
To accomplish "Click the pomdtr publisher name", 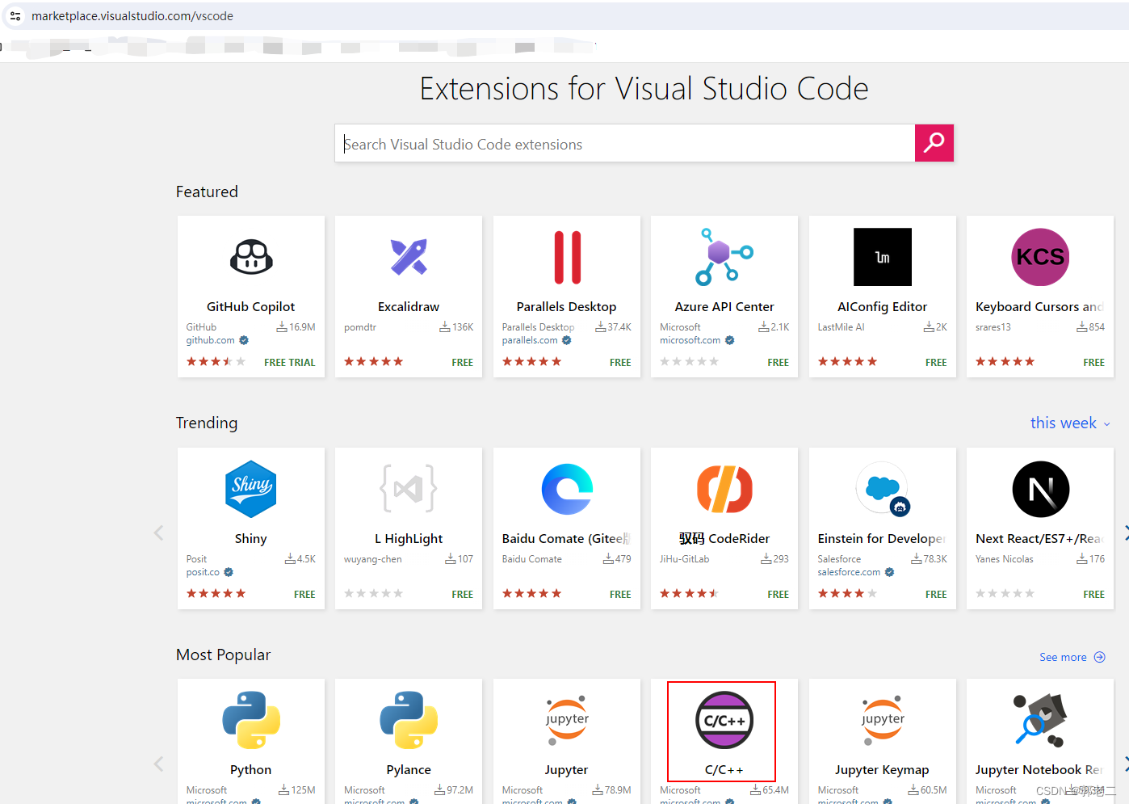I will pos(360,327).
